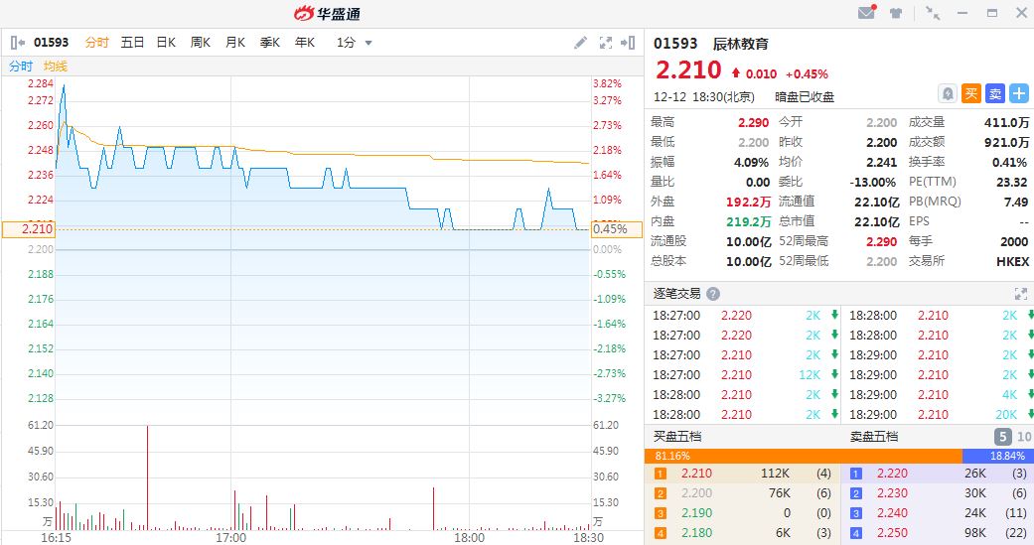Collapse the left panel using the arrow icon
Image resolution: width=1034 pixels, height=545 pixels.
tap(17, 43)
